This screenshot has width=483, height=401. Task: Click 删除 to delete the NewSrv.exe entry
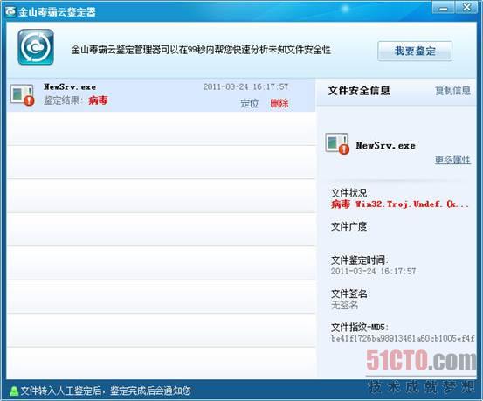(x=279, y=103)
